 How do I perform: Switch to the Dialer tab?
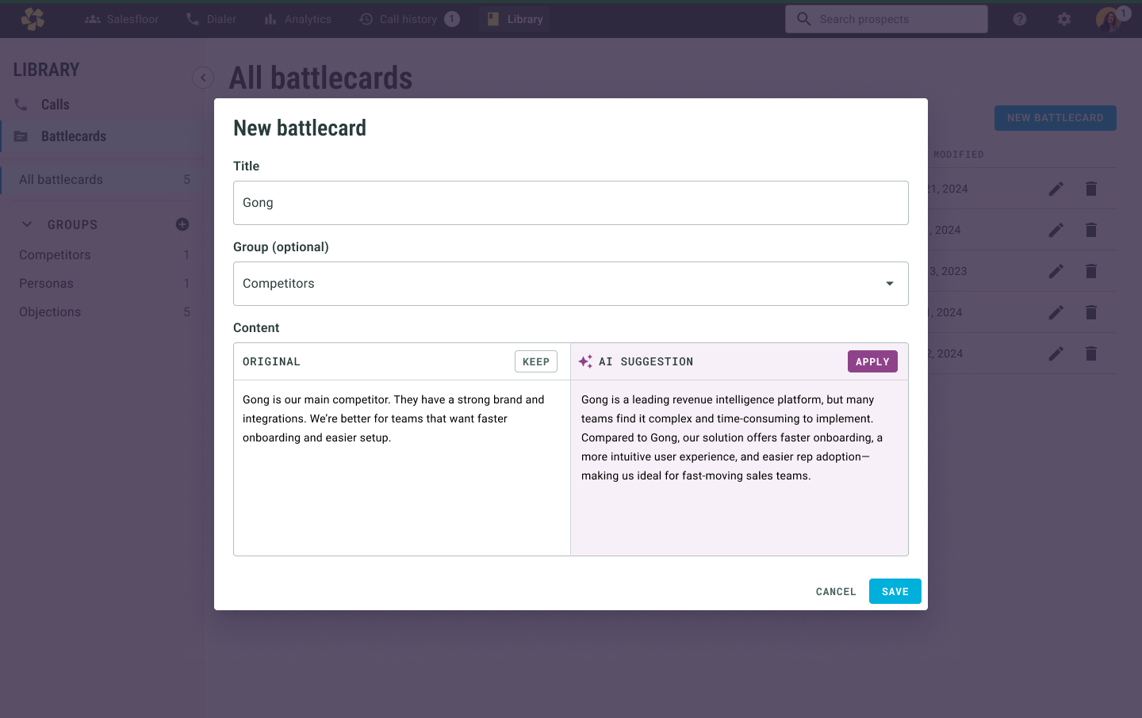pyautogui.click(x=211, y=19)
